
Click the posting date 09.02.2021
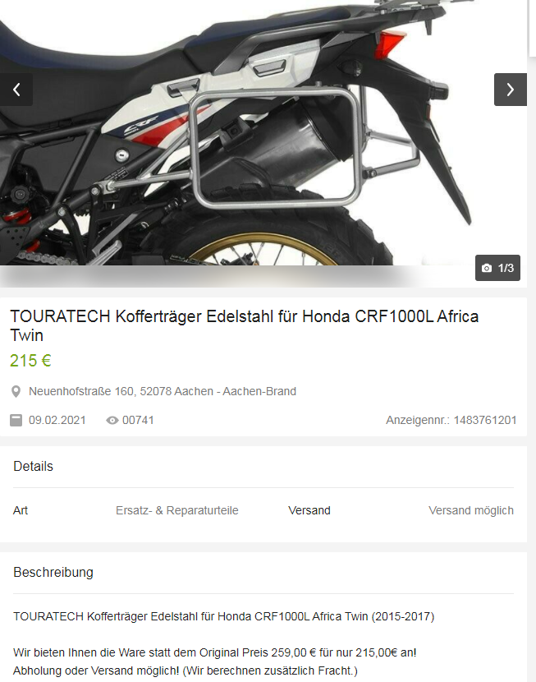click(x=57, y=420)
